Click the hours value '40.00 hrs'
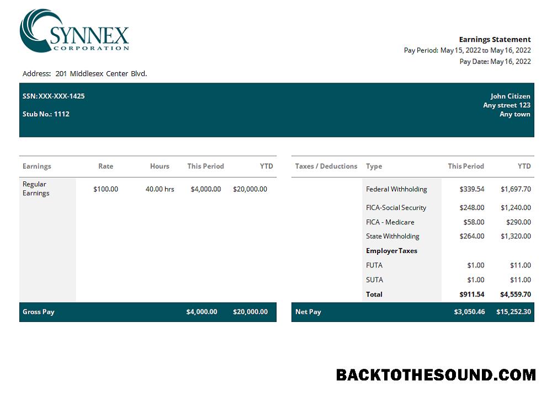Image resolution: width=552 pixels, height=397 pixels. pos(160,189)
